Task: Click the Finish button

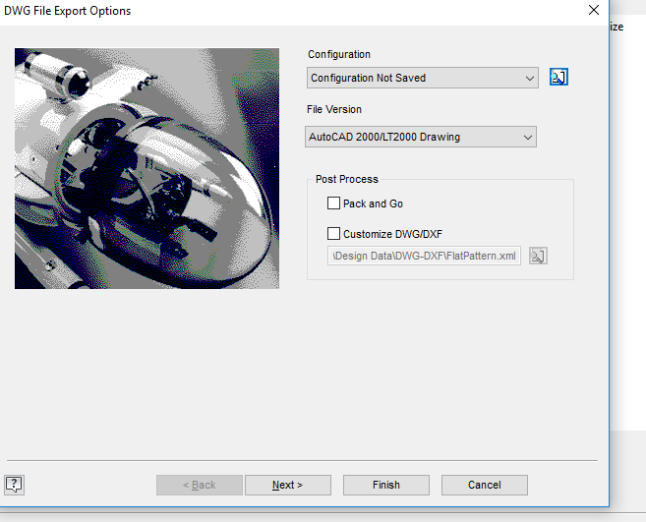Action: point(386,485)
